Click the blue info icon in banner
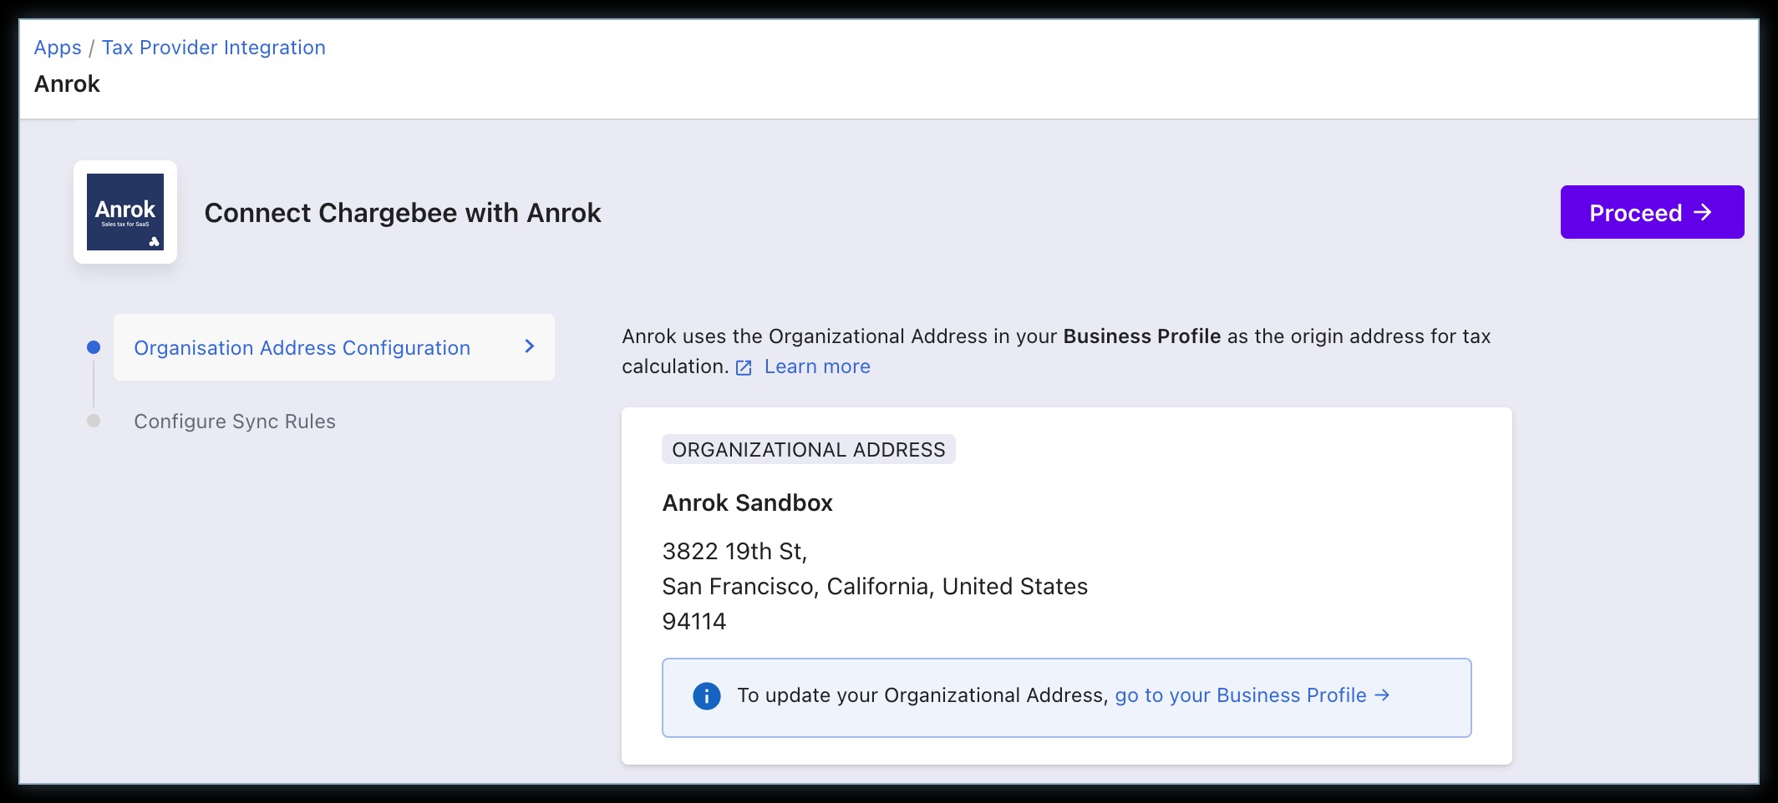 click(706, 696)
